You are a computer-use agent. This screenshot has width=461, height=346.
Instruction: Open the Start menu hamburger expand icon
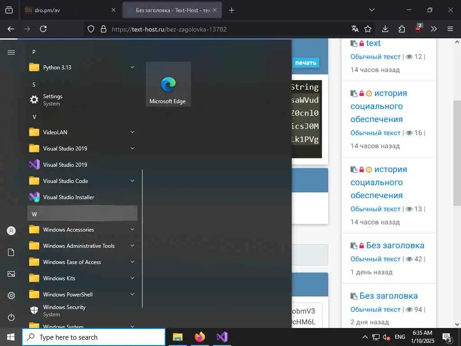pyautogui.click(x=11, y=52)
